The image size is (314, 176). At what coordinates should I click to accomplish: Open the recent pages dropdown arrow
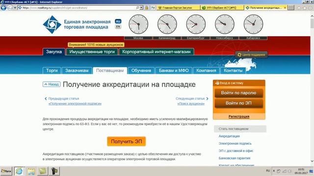pos(15,8)
